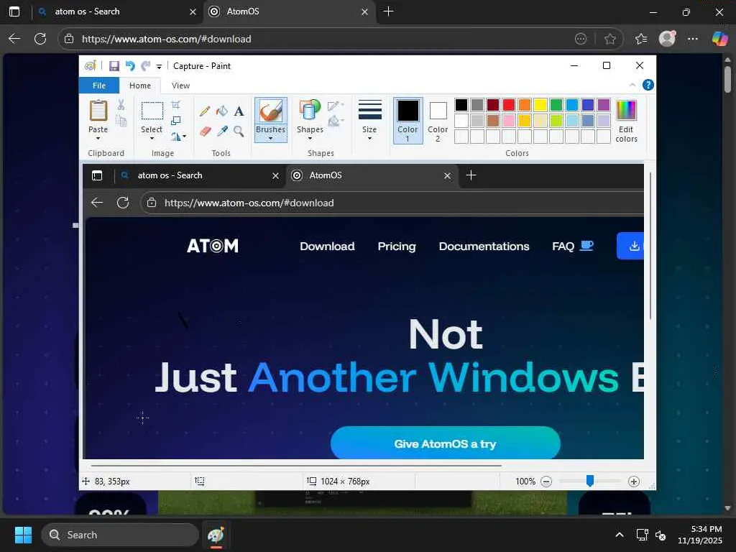Click the Paste clipboard icon

pos(98,111)
